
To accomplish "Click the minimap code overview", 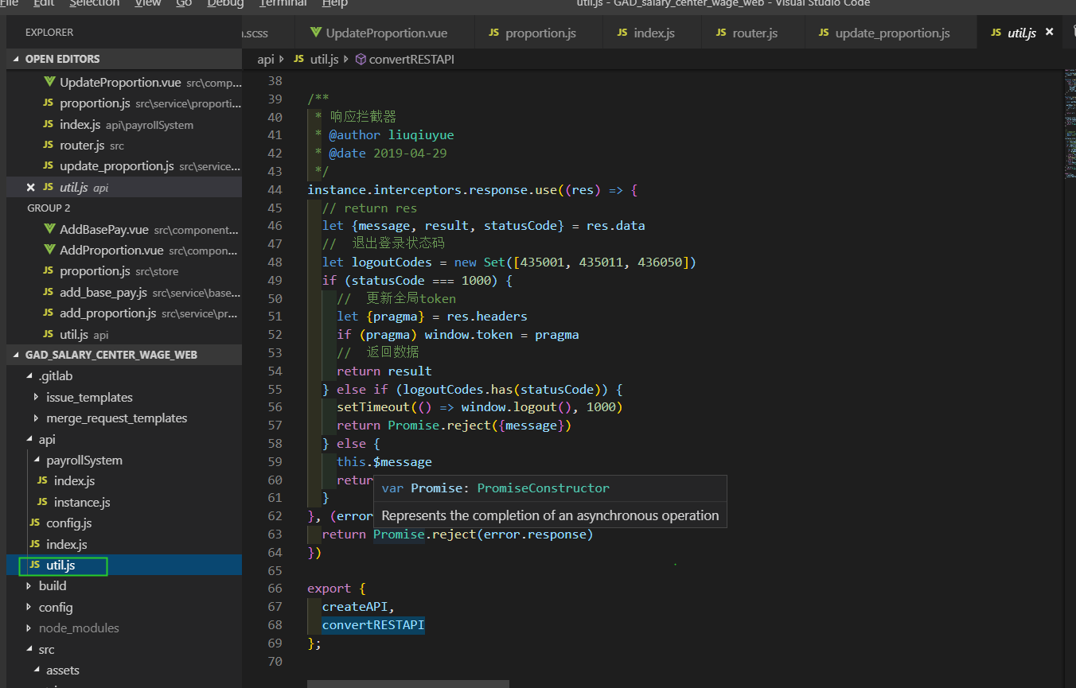I will pyautogui.click(x=1069, y=119).
